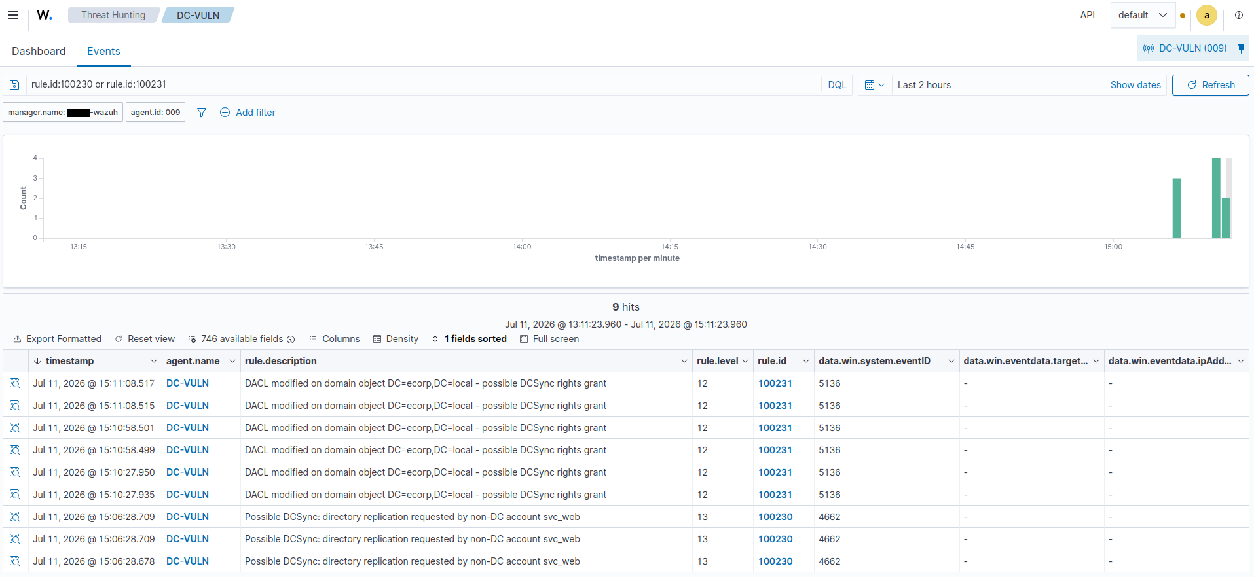This screenshot has width=1254, height=577.
Task: Open the rule.id column header menu
Action: tap(806, 361)
